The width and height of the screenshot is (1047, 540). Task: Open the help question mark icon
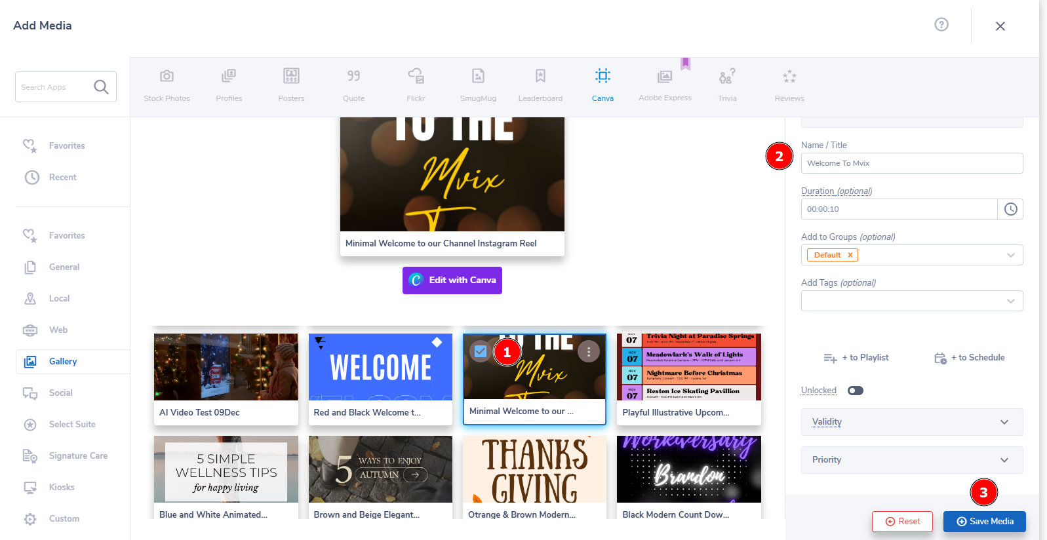click(x=941, y=24)
